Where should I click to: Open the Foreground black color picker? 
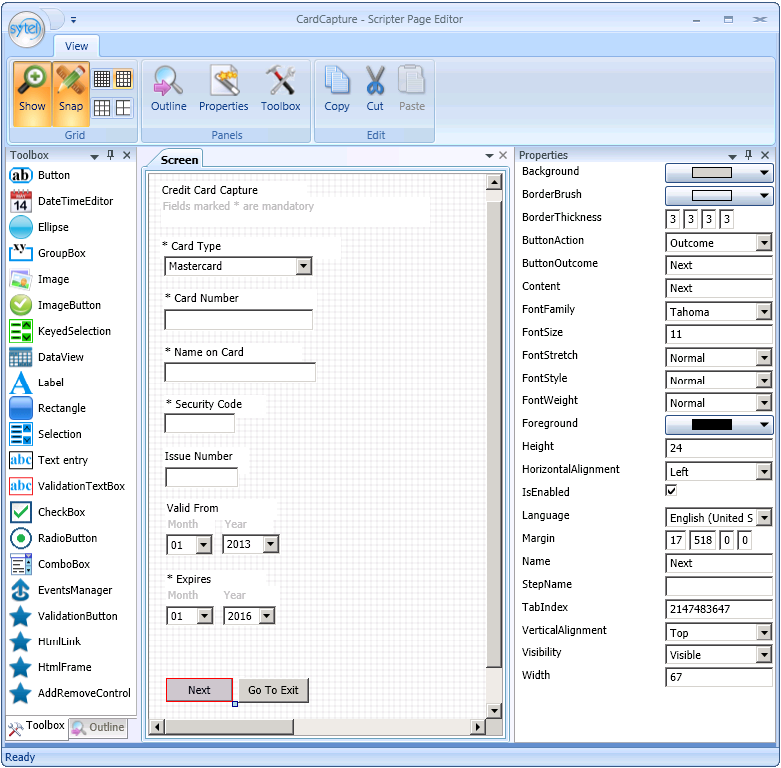coord(719,425)
